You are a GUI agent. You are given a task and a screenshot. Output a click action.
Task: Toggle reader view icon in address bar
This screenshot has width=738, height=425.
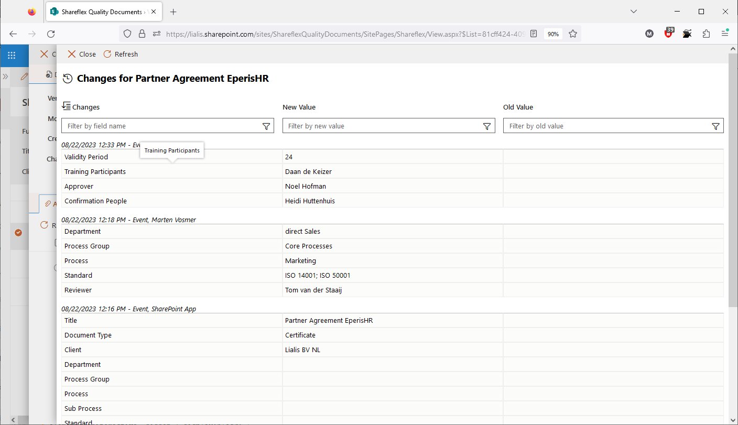(534, 34)
